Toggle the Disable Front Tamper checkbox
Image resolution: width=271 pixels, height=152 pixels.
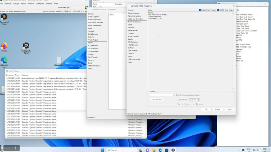pyautogui.click(x=200, y=10)
